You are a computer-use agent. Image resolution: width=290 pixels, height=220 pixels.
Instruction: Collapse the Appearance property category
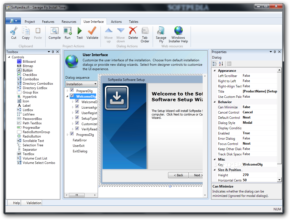coord(214,71)
